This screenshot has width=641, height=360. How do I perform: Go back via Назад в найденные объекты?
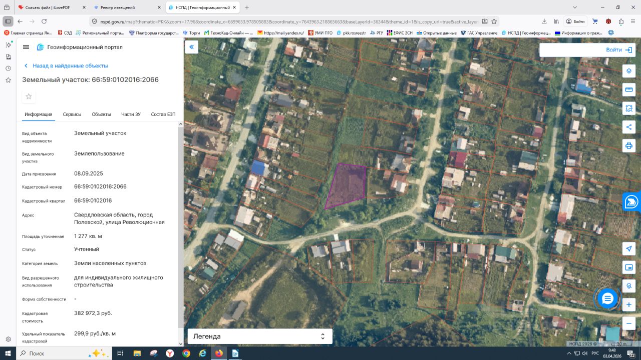click(66, 65)
